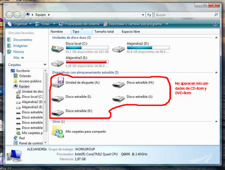Click Desinstalar o cambiar este programa

click(133, 24)
